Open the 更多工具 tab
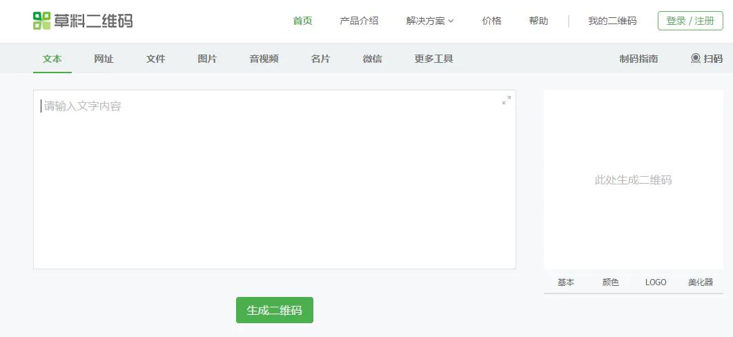 pyautogui.click(x=434, y=59)
